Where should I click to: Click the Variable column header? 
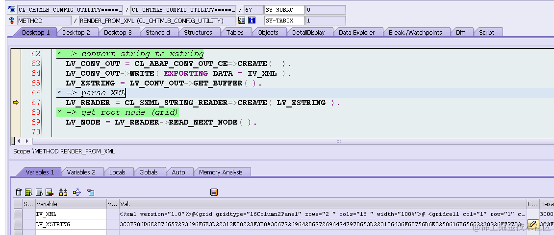coord(71,204)
